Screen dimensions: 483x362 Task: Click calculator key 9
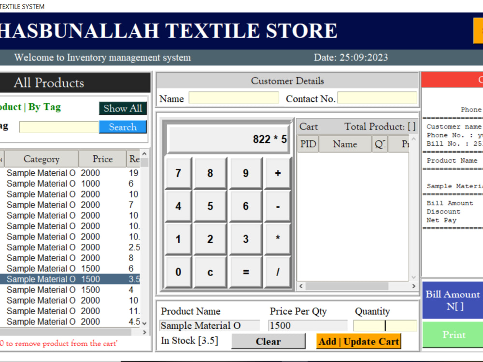245,173
